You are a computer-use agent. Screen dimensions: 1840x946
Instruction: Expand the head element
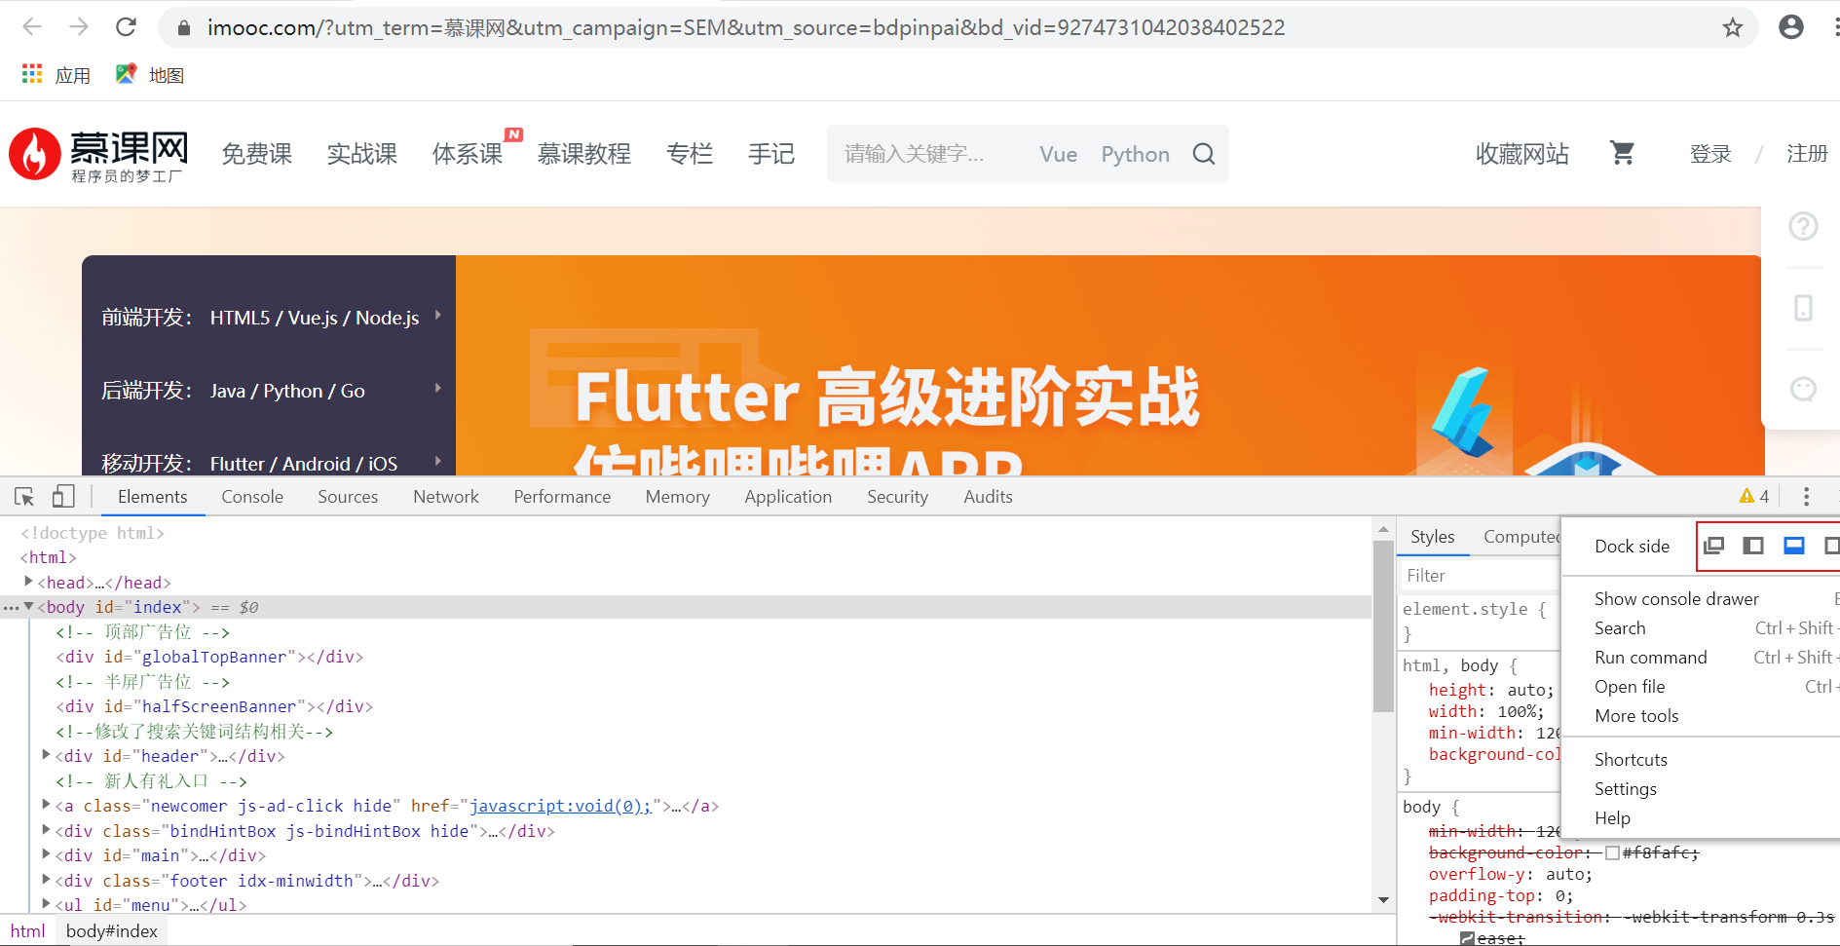click(28, 582)
